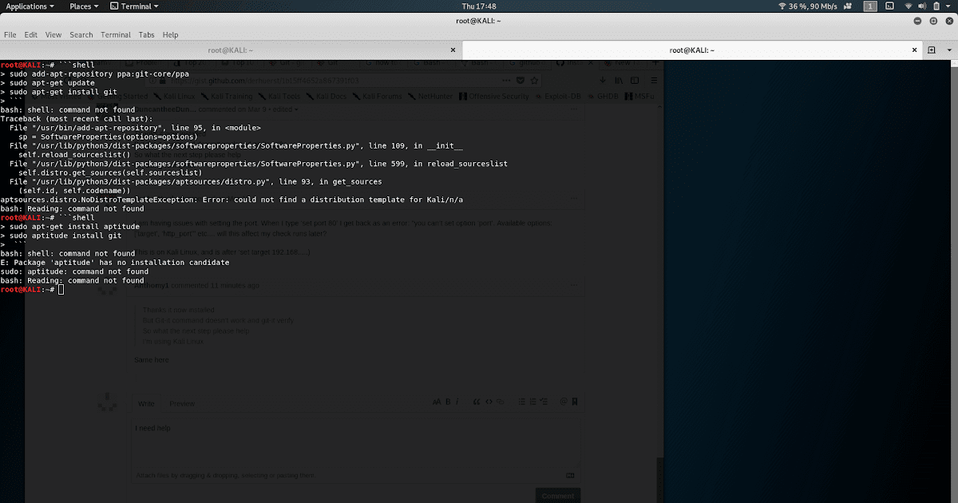Click the Comment button in browser behind
Screen dimensions: 958x503
[557, 496]
